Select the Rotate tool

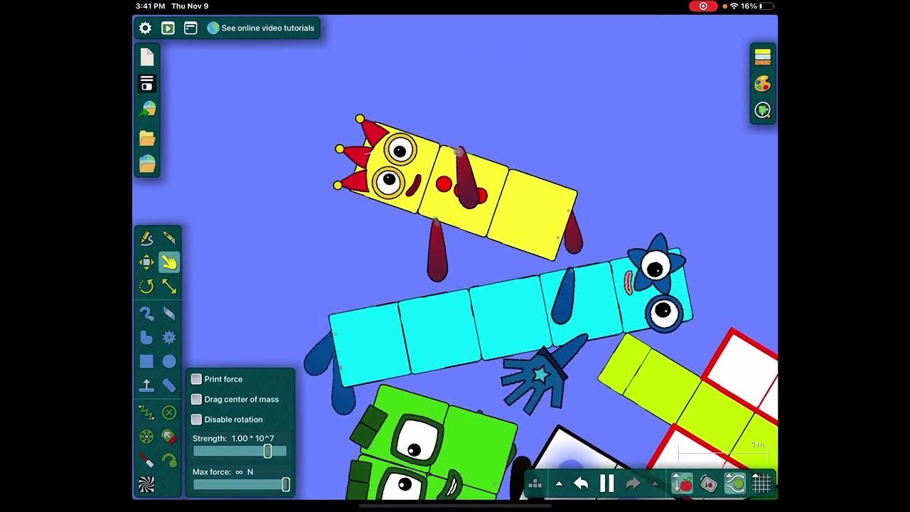coord(146,286)
